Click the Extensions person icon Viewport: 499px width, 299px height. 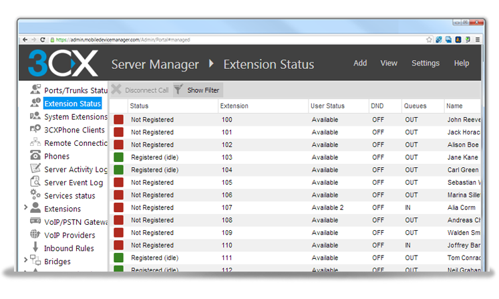point(35,208)
